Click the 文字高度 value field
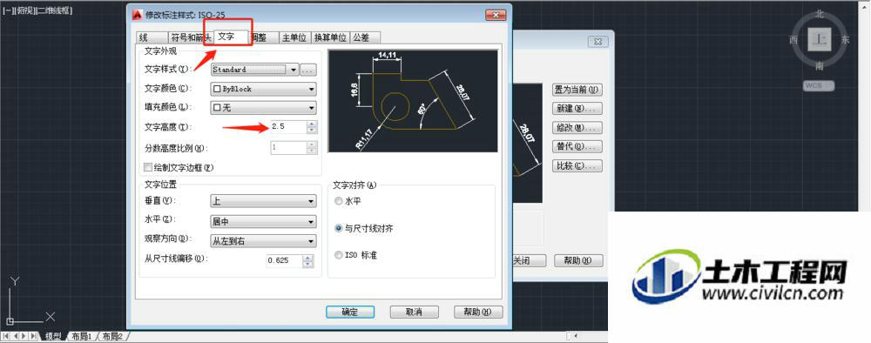Screen dimensions: 871x343 [x=287, y=127]
